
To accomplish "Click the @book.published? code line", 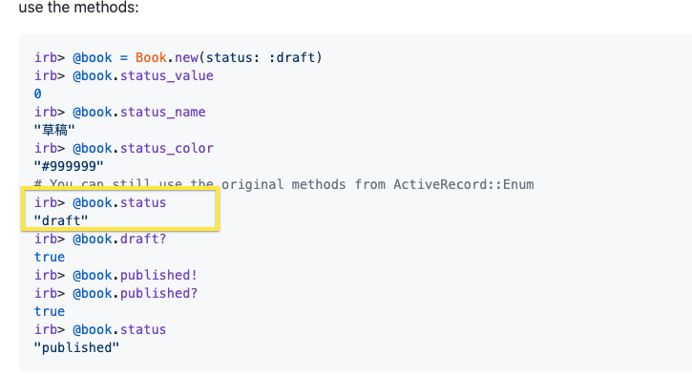I will pos(116,293).
